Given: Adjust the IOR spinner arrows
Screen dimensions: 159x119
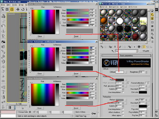Looking at the screenshot, I should pyautogui.click(x=146, y=100).
